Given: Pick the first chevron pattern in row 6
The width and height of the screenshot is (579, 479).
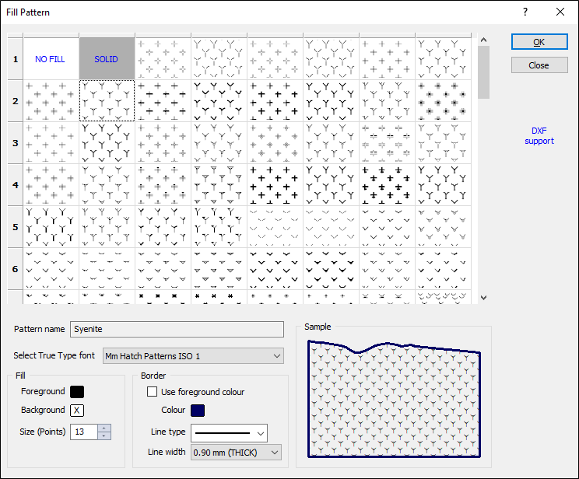Looking at the screenshot, I should point(51,268).
